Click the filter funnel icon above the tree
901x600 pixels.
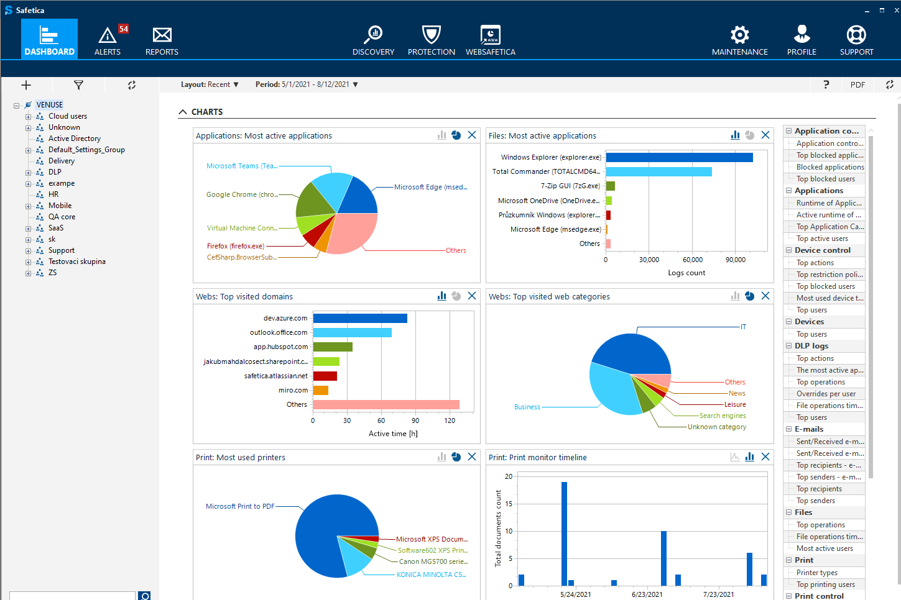coord(78,85)
